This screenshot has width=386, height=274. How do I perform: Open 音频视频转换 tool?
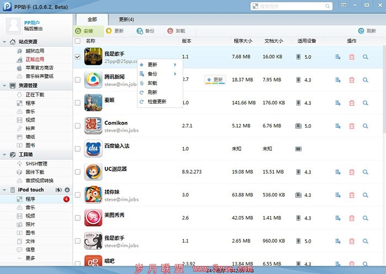pos(39,180)
